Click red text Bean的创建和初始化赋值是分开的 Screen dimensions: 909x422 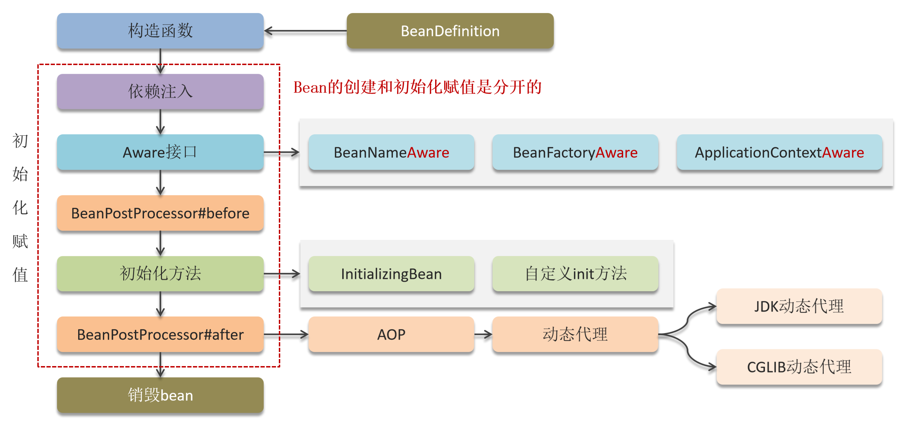418,87
